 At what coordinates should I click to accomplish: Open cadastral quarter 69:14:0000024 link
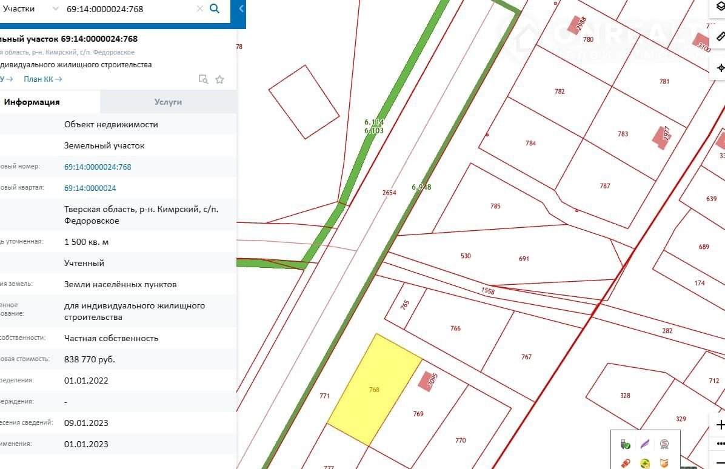[x=90, y=188]
